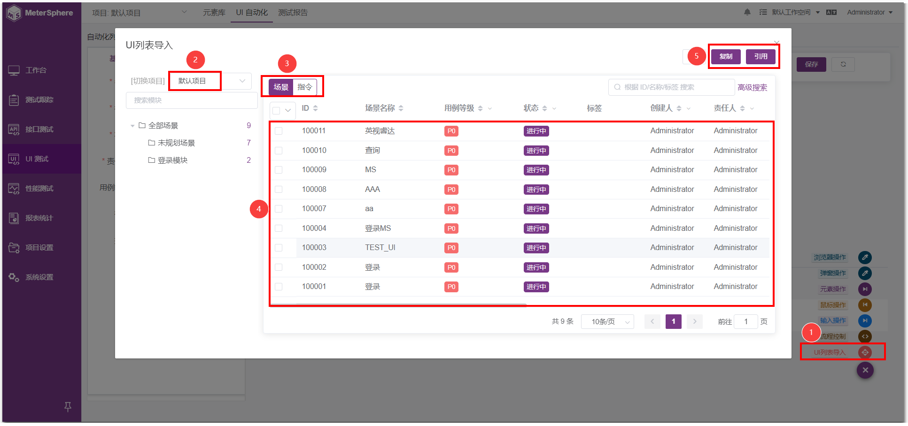The width and height of the screenshot is (908, 426).
Task: Click the pin icon at sidebar bottom
Action: coord(68,407)
